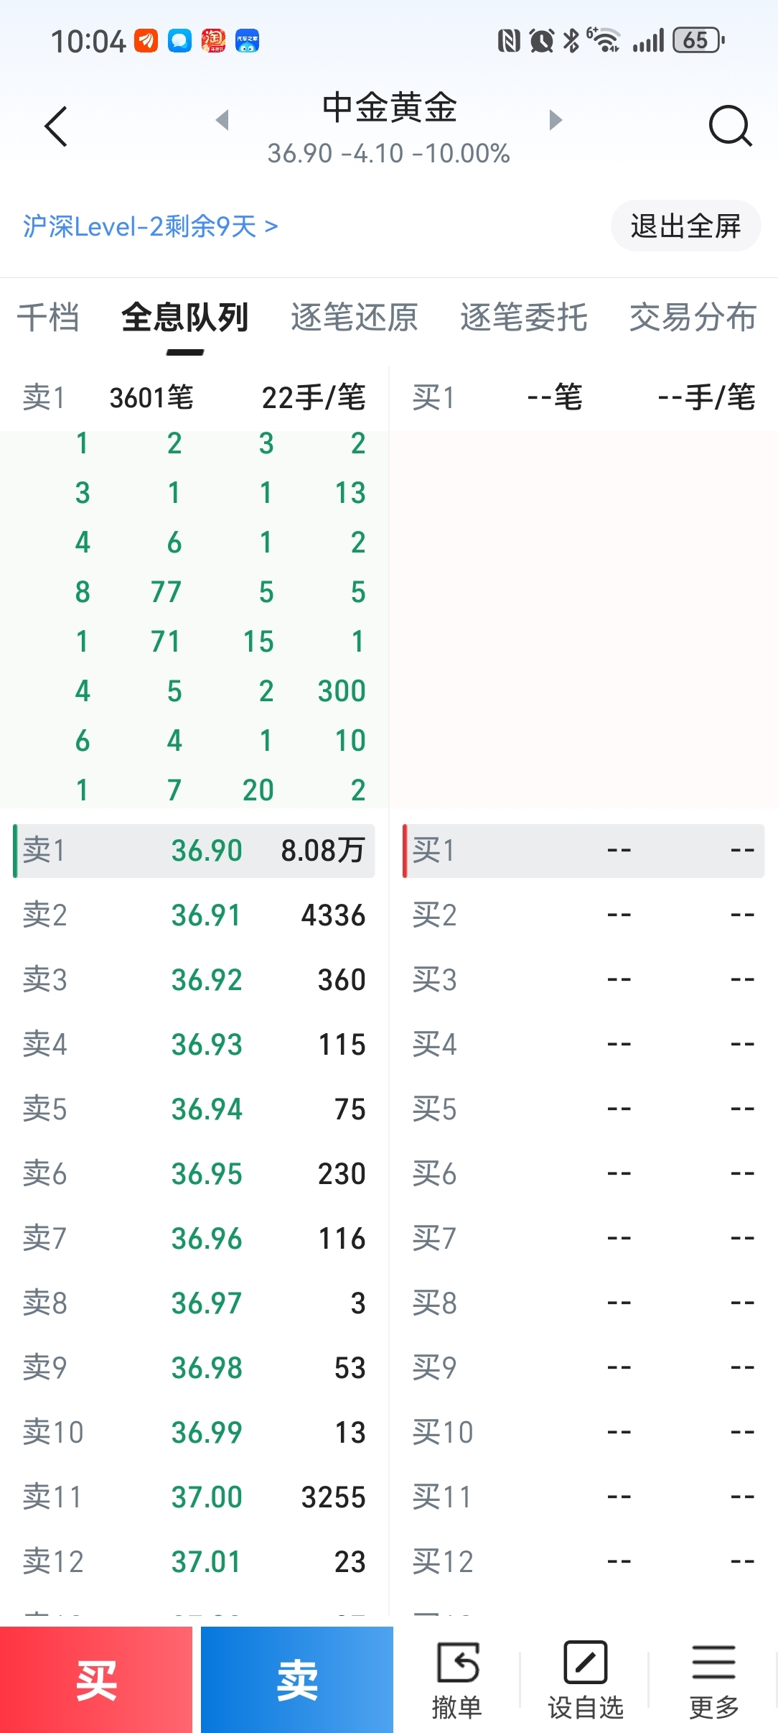Switch to next stock with right triangle
This screenshot has height=1733, width=778.
555,119
